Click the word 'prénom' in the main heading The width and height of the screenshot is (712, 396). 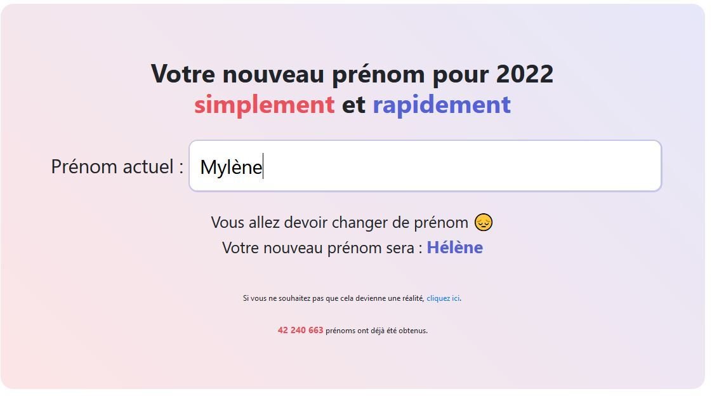click(x=379, y=74)
